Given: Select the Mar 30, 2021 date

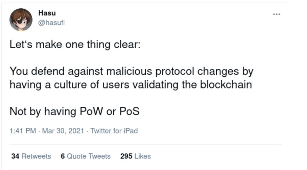Looking at the screenshot, I should tap(63, 131).
